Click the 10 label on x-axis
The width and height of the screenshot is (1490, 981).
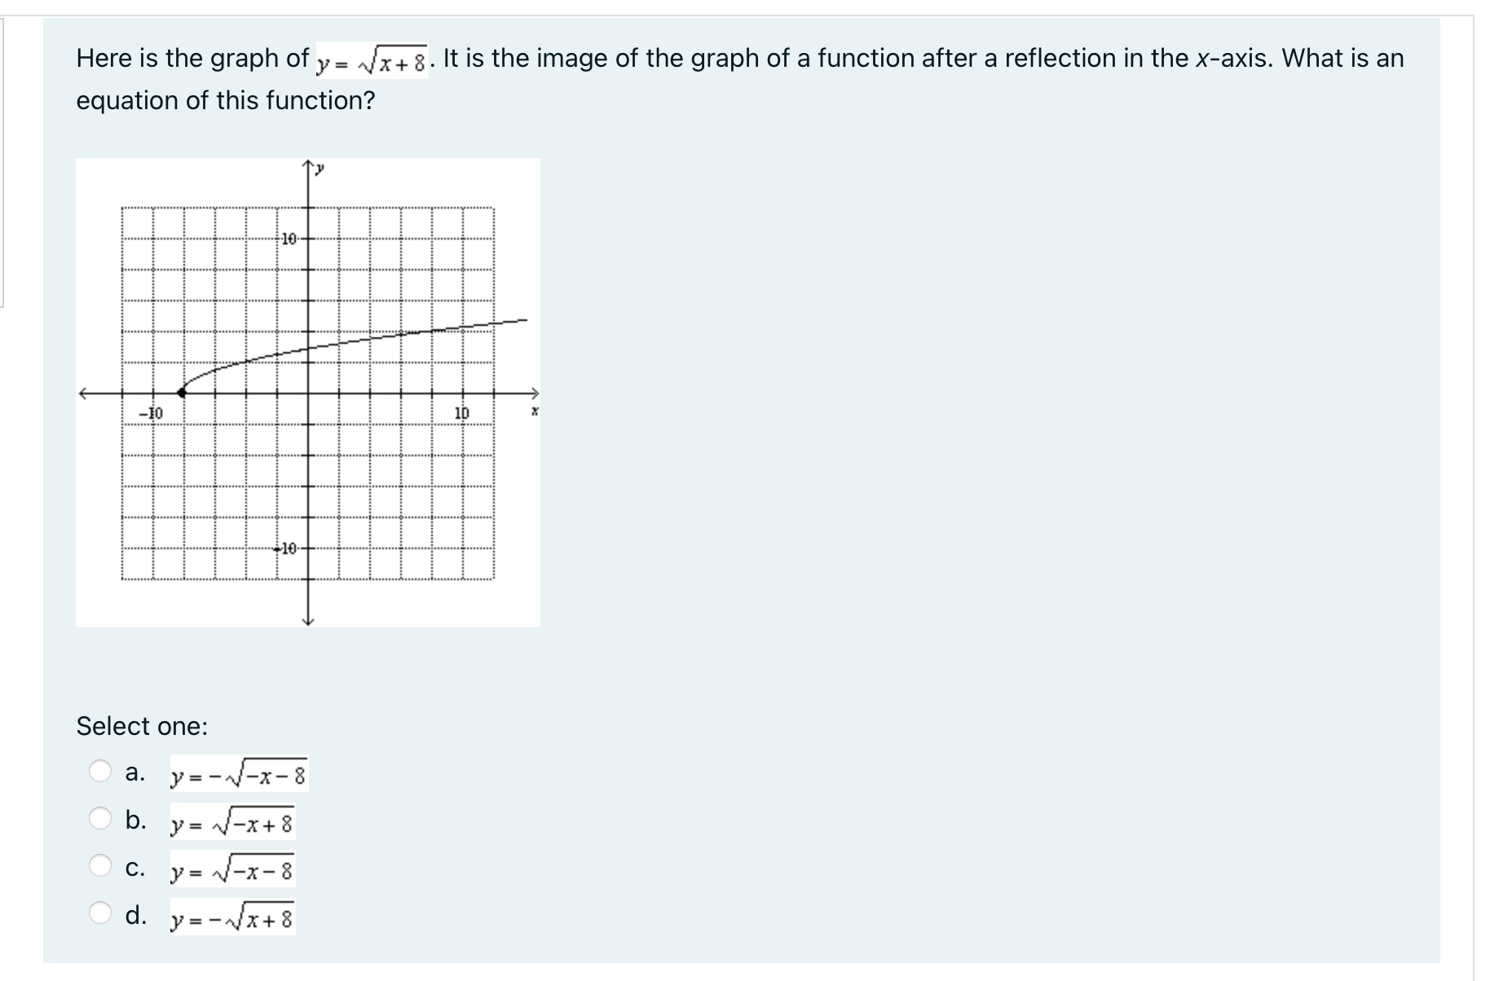[x=461, y=411]
